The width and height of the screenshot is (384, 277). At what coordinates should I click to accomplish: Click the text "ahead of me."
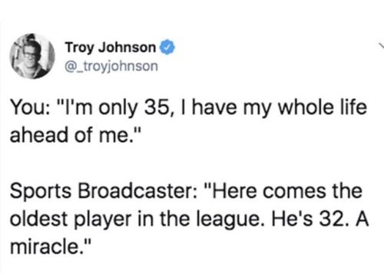tap(70, 135)
